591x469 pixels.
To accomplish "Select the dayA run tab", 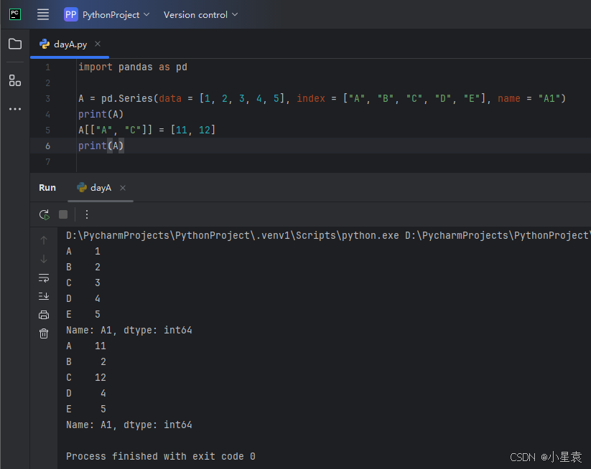I will click(94, 188).
